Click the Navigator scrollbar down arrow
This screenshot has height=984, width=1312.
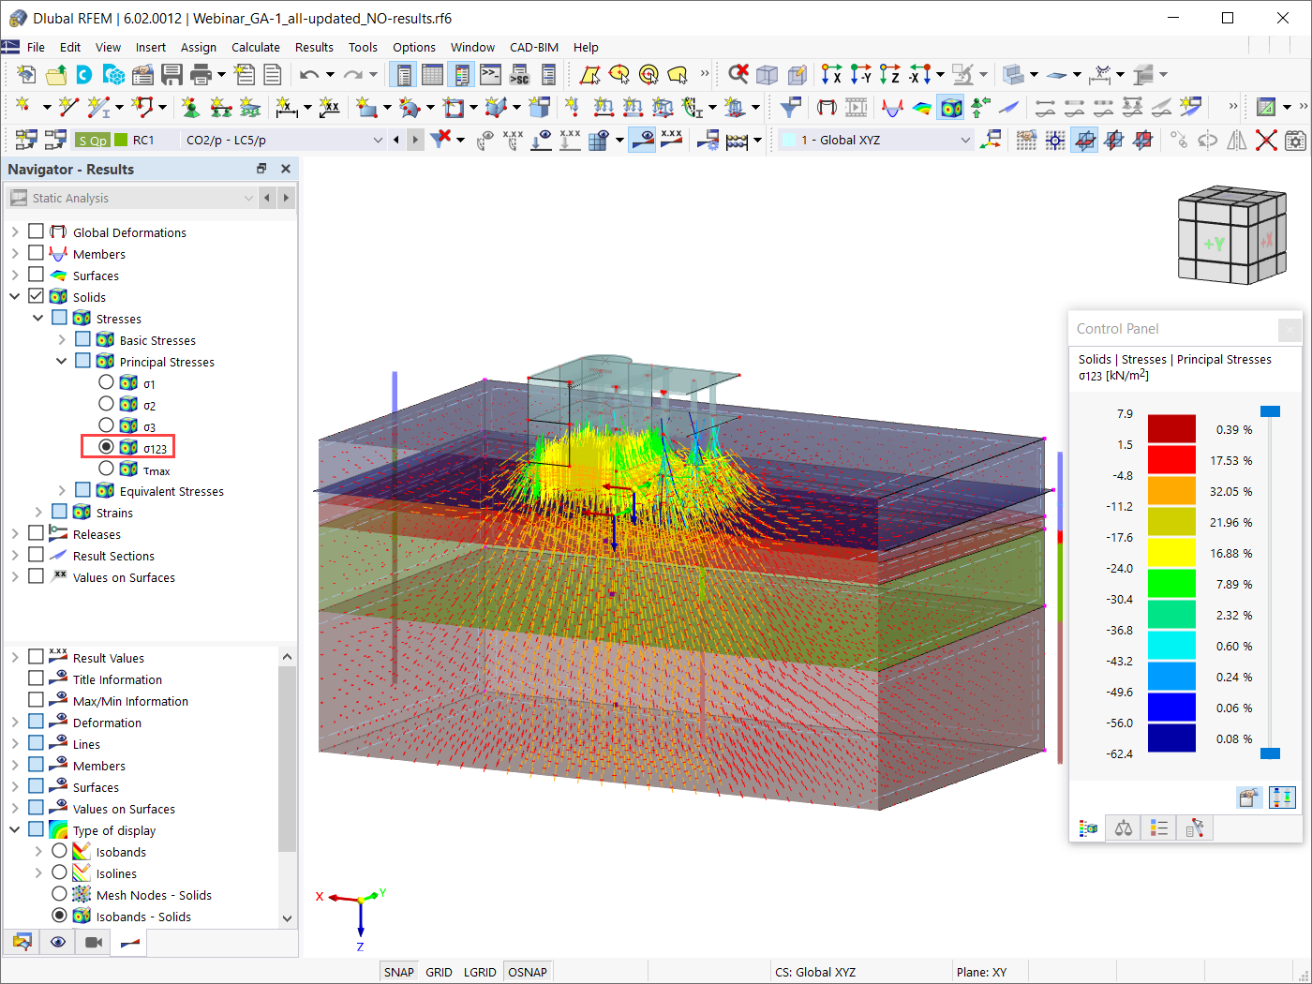click(x=287, y=917)
